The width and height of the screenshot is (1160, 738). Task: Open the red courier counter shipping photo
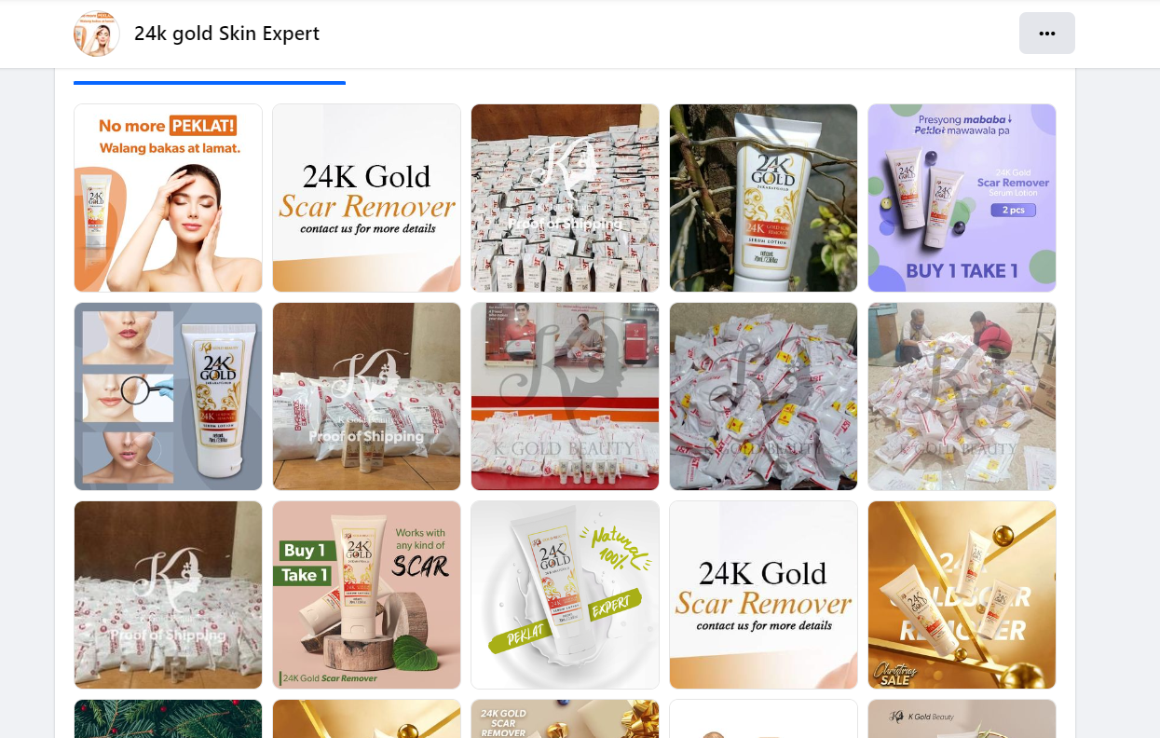pos(566,396)
